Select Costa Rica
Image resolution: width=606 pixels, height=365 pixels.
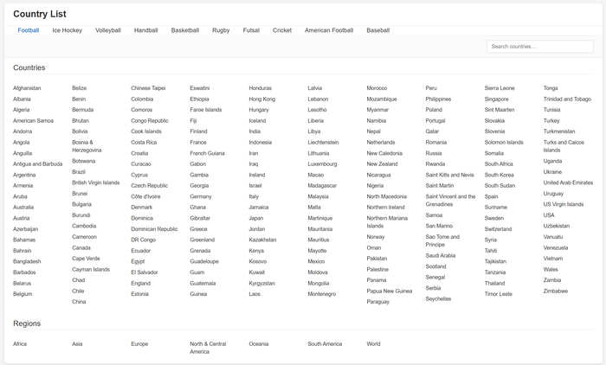pos(145,142)
